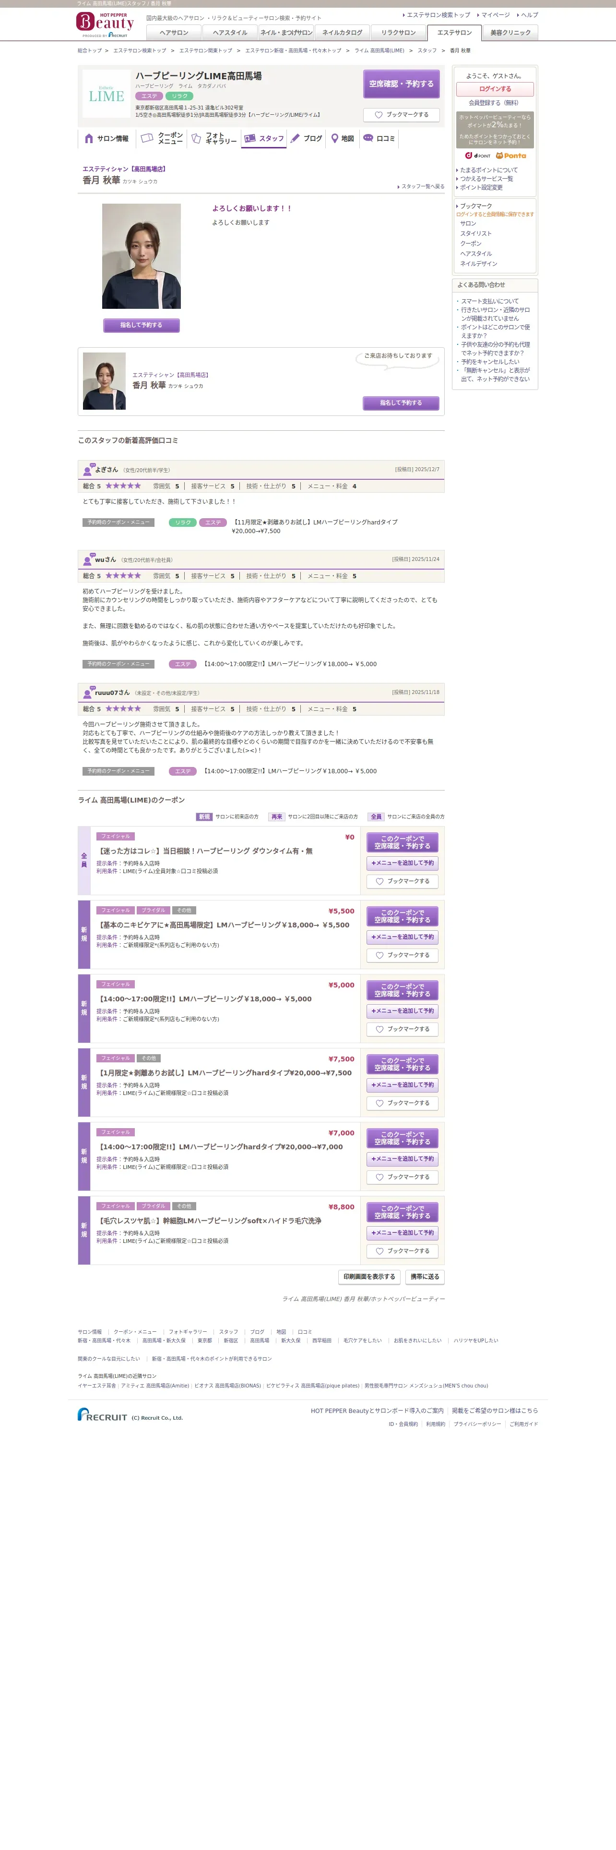Open ライム 高田馬場(LIME) breadcrumb link
Screen dimensions: 616x1850
point(379,51)
